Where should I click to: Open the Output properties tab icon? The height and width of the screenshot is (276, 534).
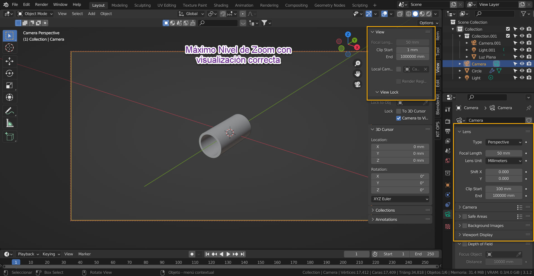tap(448, 131)
